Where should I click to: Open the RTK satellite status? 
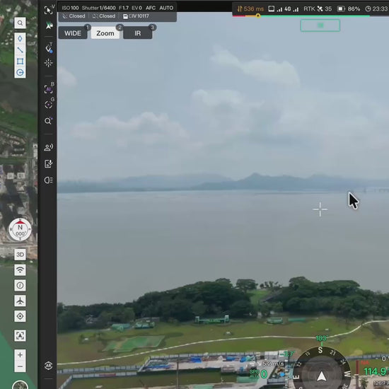318,9
